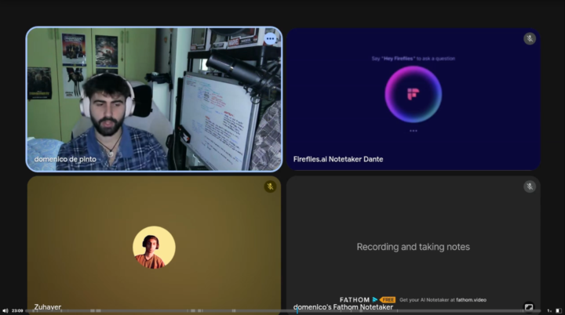
Task: Click muted mic icon on Fireflies tile
Action: coord(530,38)
